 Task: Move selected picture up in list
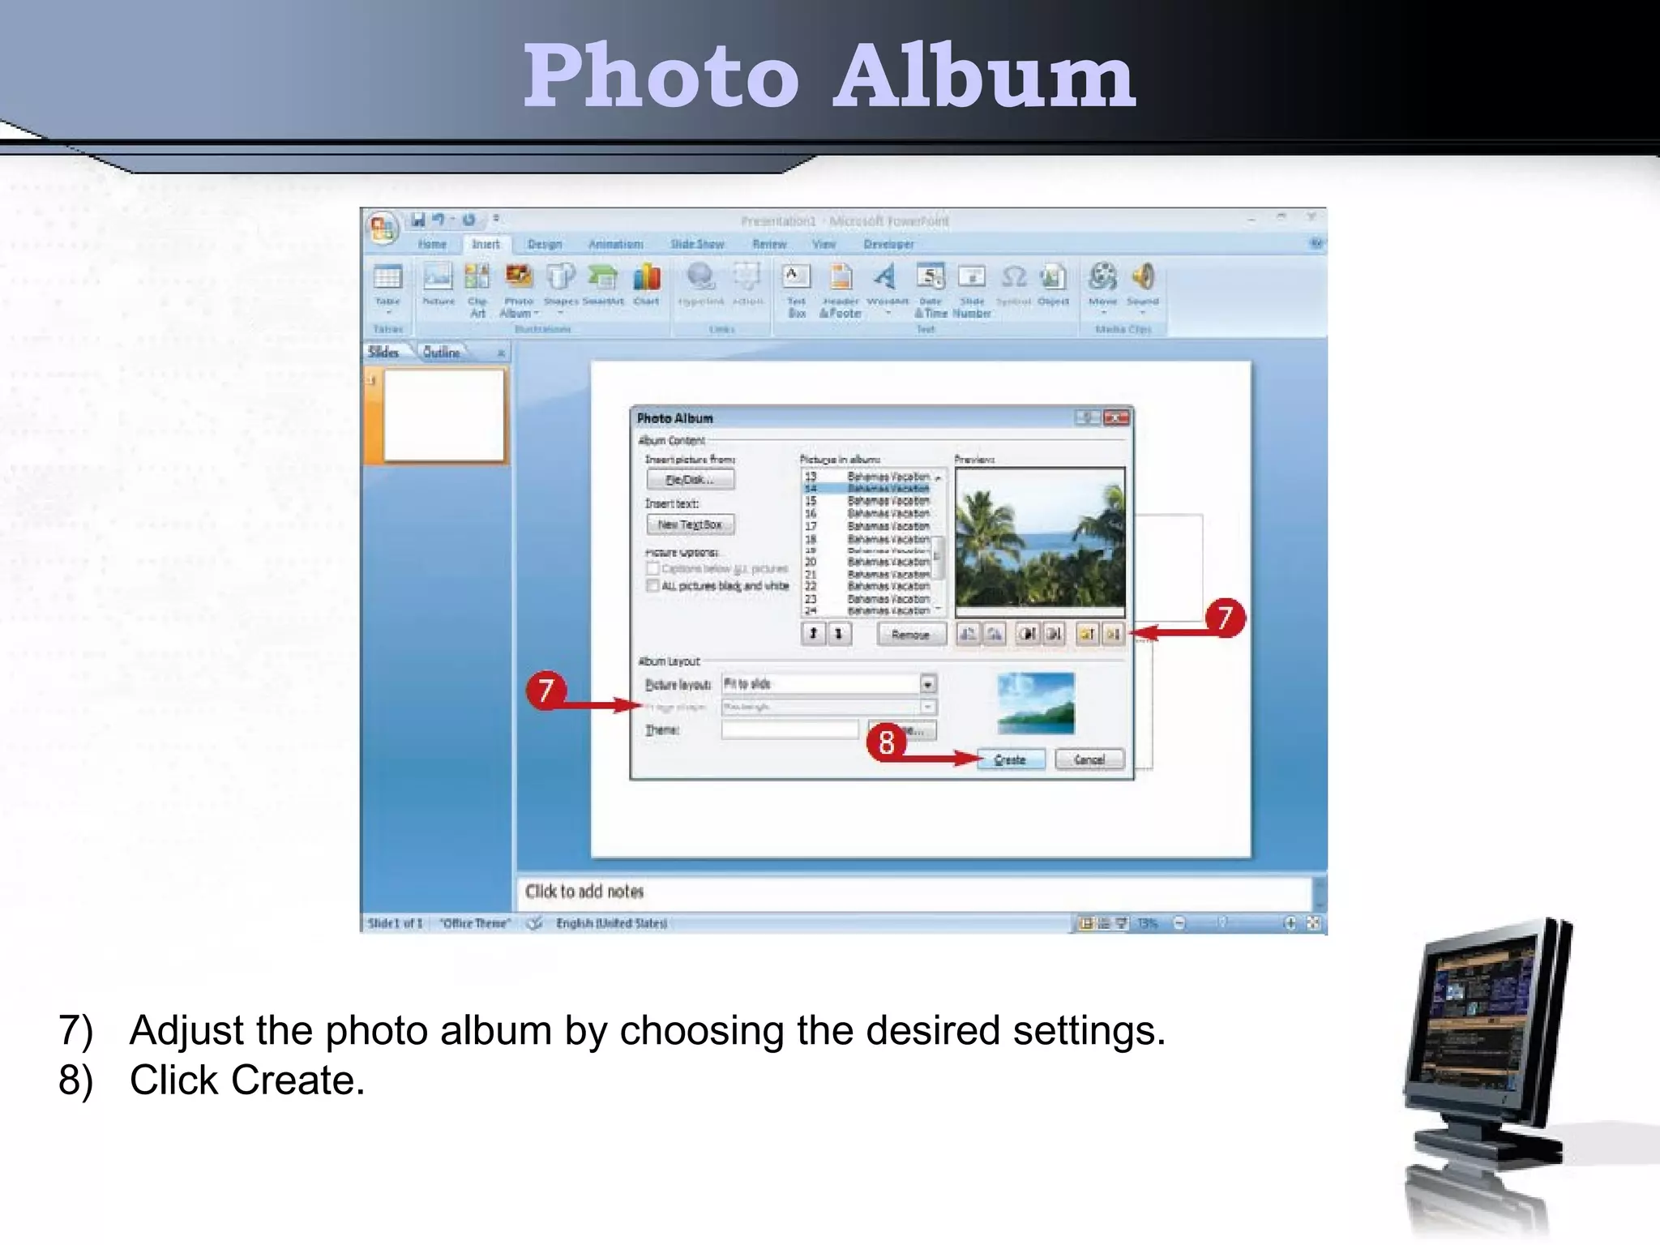[813, 634]
